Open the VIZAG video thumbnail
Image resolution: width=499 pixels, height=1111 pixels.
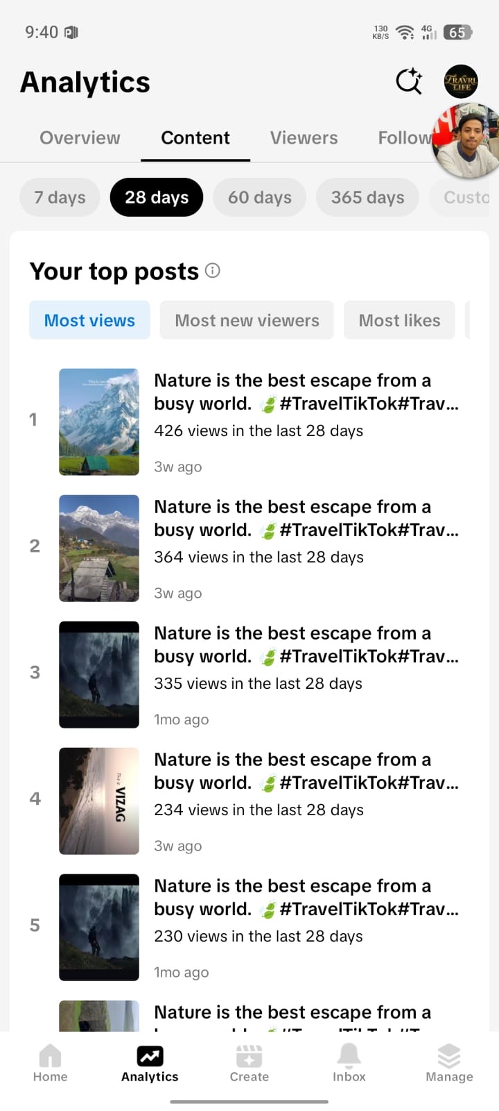pyautogui.click(x=99, y=801)
